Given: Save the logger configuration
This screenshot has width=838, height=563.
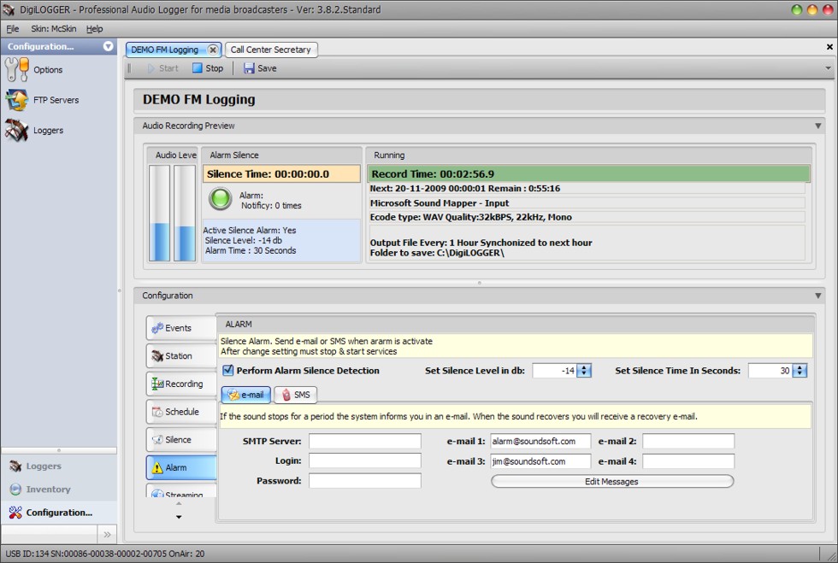Looking at the screenshot, I should point(261,68).
